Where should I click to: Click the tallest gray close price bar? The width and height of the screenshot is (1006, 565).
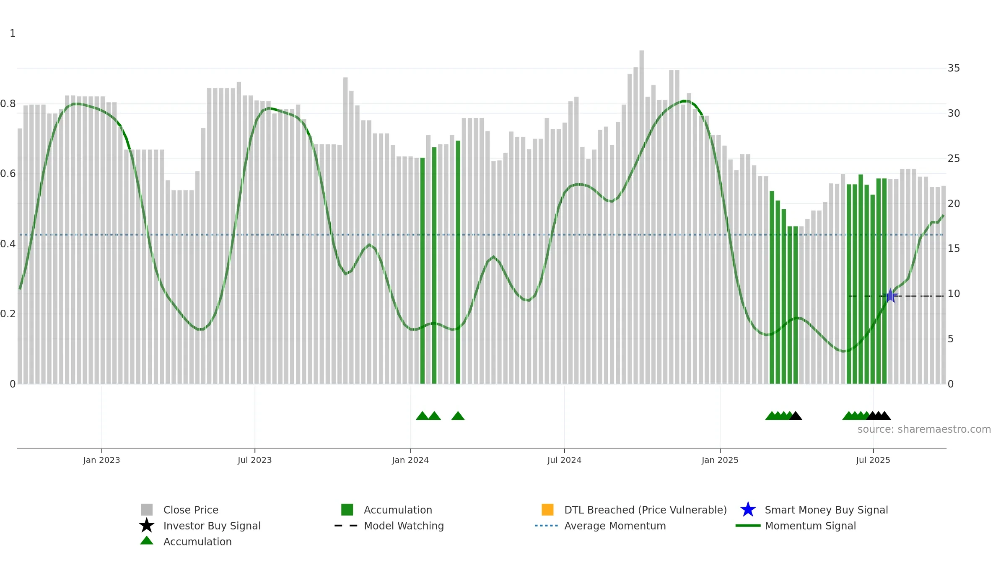(641, 217)
